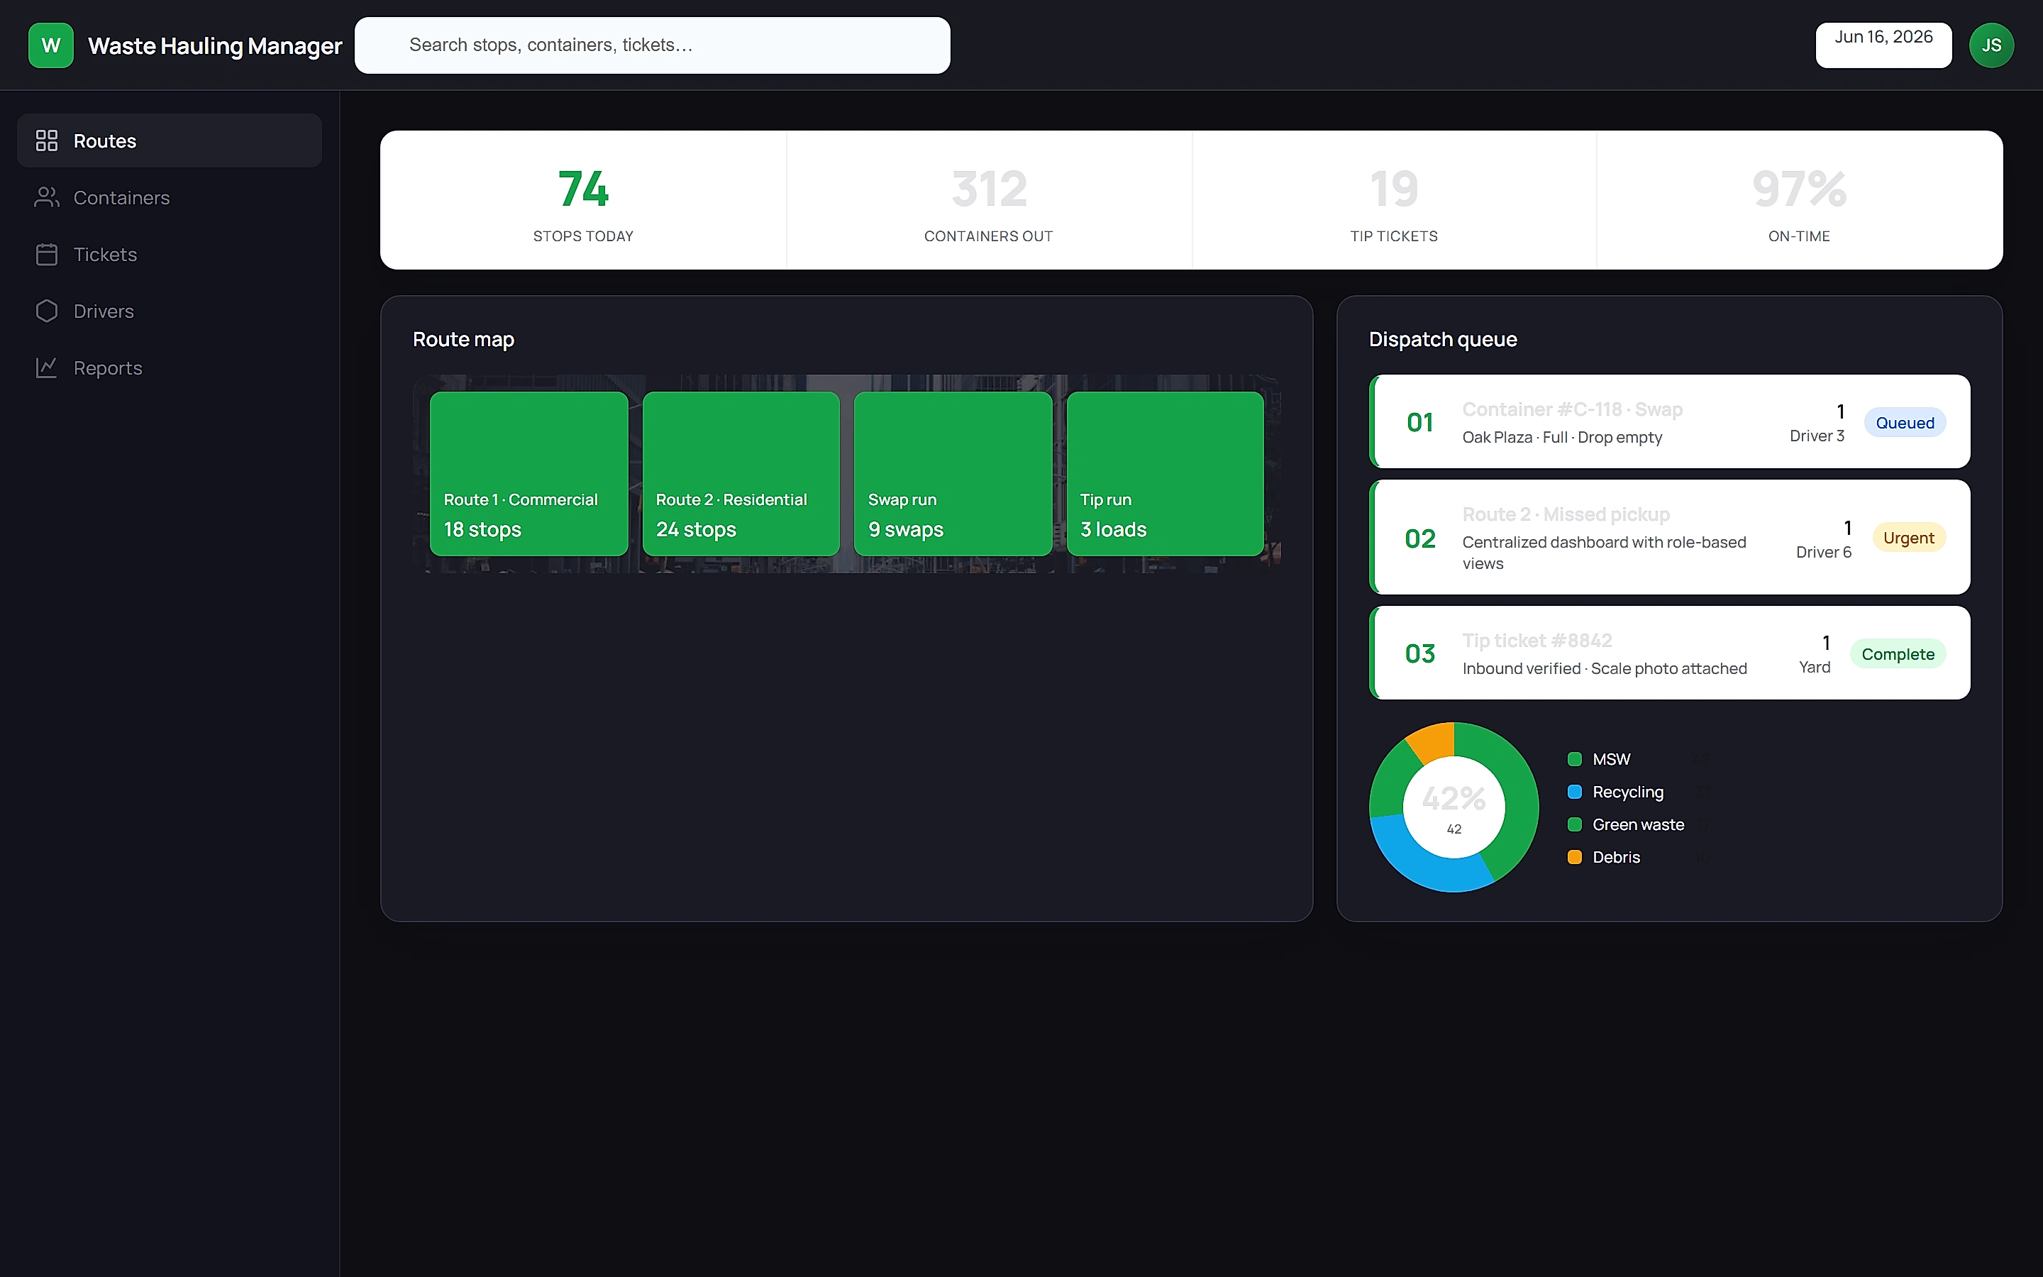Click Inbound verified Scale photo attached text

point(1604,669)
